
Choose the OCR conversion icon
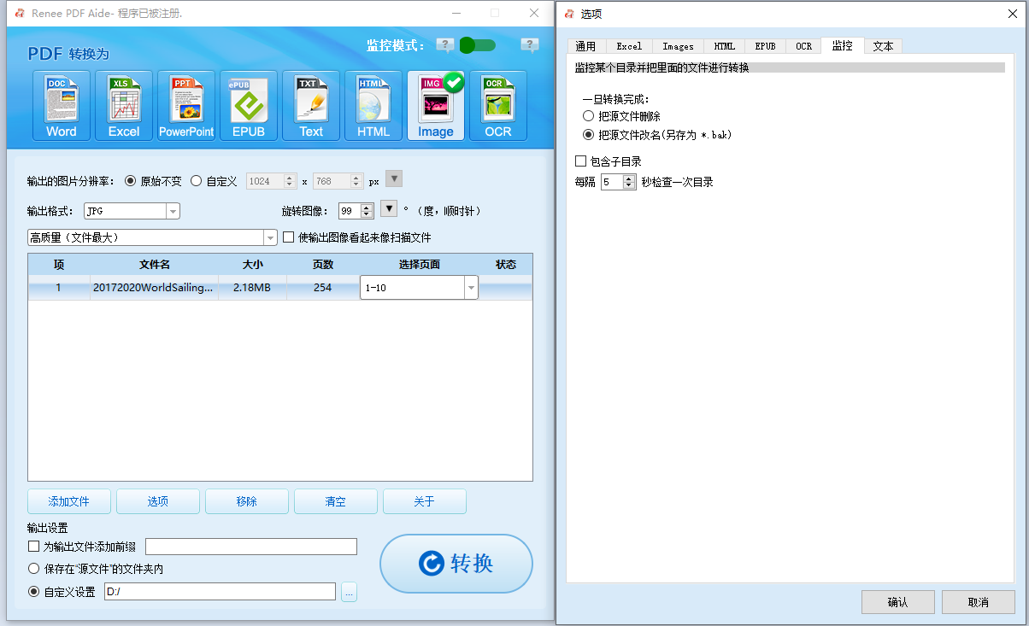click(x=497, y=104)
